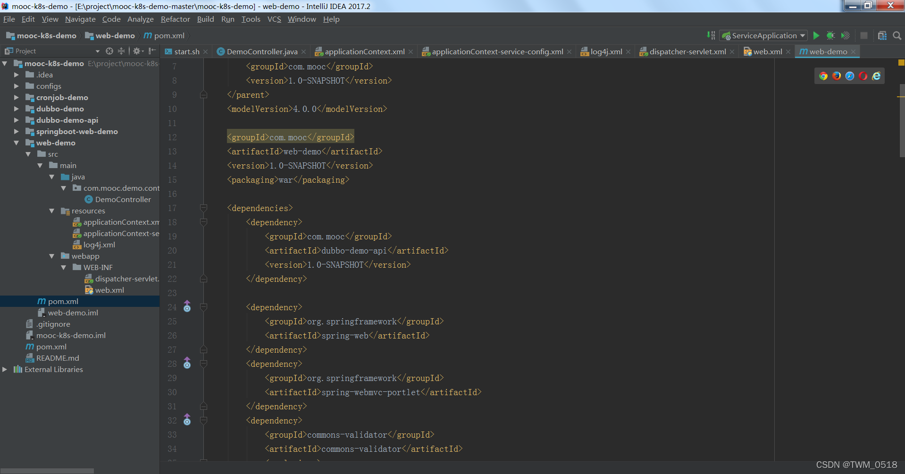Open in Opera browser icon

[x=863, y=76]
